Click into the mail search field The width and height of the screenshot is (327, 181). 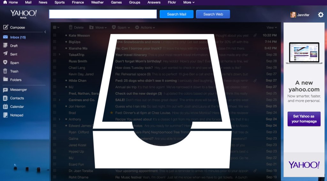pos(103,14)
